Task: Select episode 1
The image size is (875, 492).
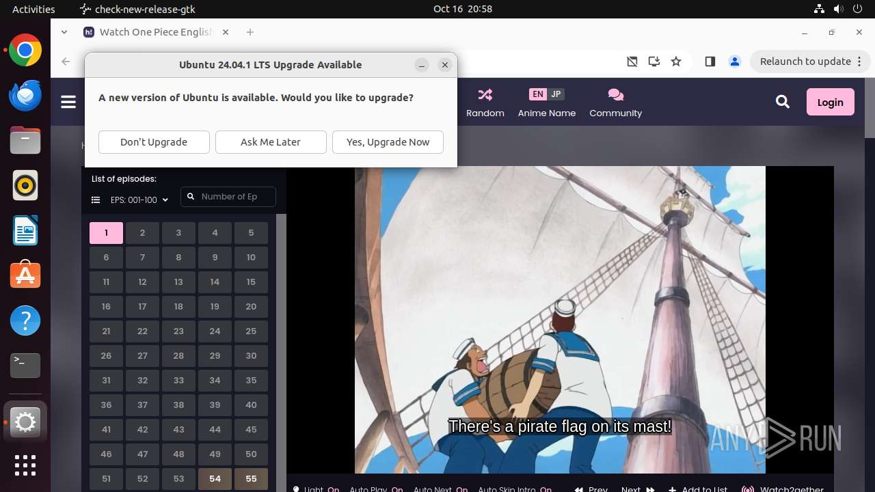Action: [x=106, y=233]
